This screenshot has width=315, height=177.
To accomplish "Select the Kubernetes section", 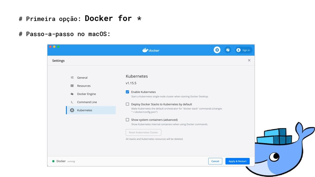I will [x=91, y=110].
